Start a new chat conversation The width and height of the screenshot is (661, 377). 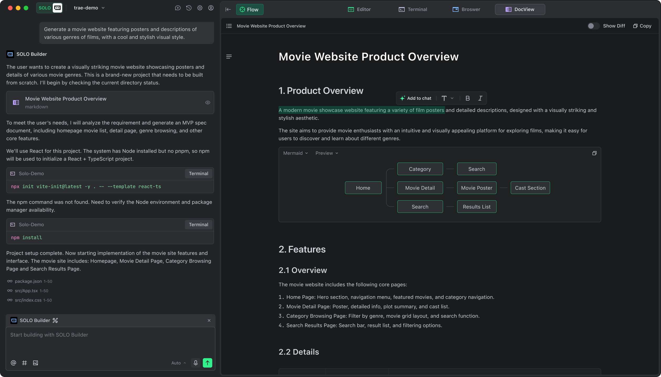pos(178,8)
